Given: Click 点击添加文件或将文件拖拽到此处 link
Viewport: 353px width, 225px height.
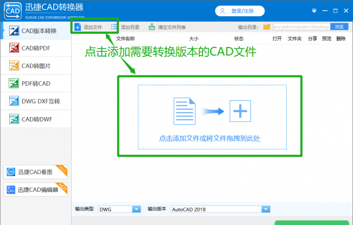Looking at the screenshot, I should (x=210, y=138).
